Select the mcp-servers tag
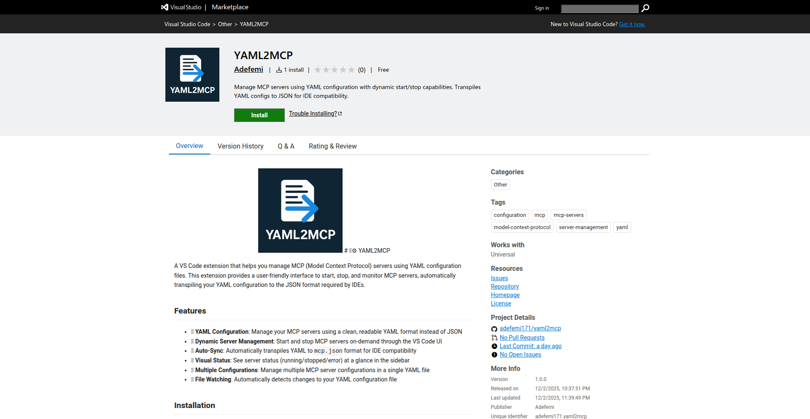This screenshot has width=810, height=419. 568,215
